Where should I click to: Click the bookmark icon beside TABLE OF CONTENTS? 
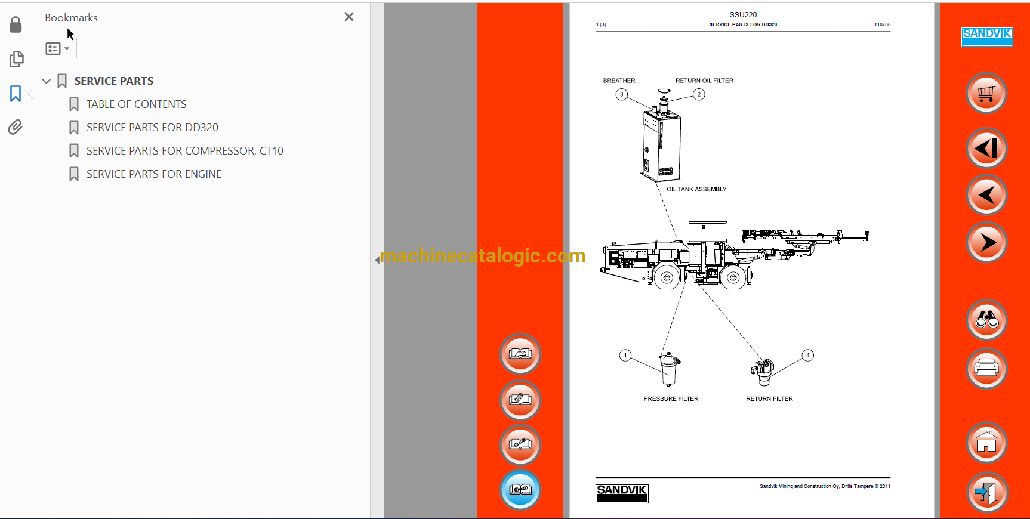pyautogui.click(x=74, y=104)
